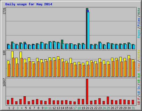Click the tall red kB bar for day 20

click(87, 92)
